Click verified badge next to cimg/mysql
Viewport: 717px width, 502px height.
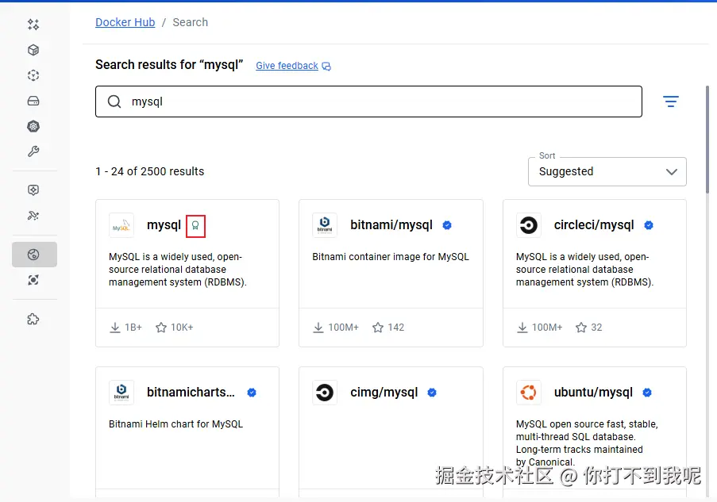pos(432,393)
